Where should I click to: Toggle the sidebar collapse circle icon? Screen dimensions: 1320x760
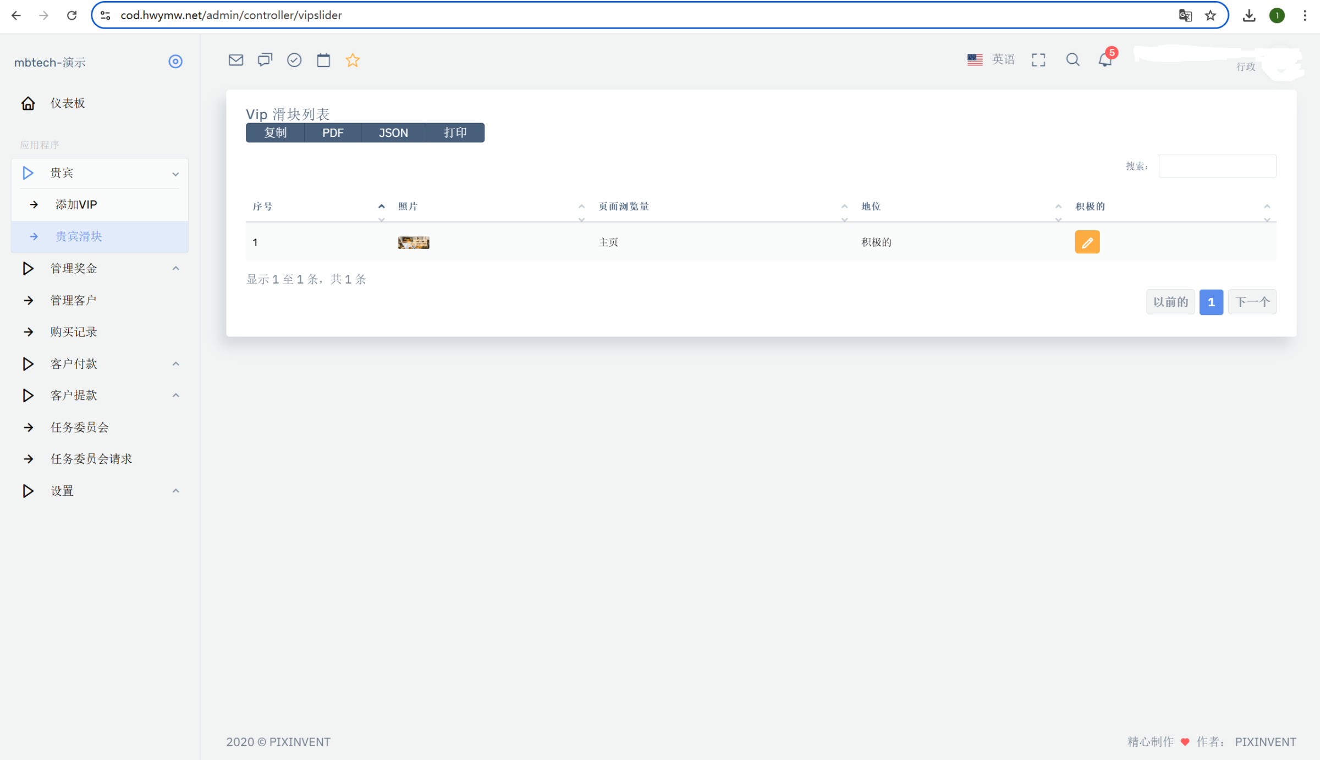click(x=175, y=62)
